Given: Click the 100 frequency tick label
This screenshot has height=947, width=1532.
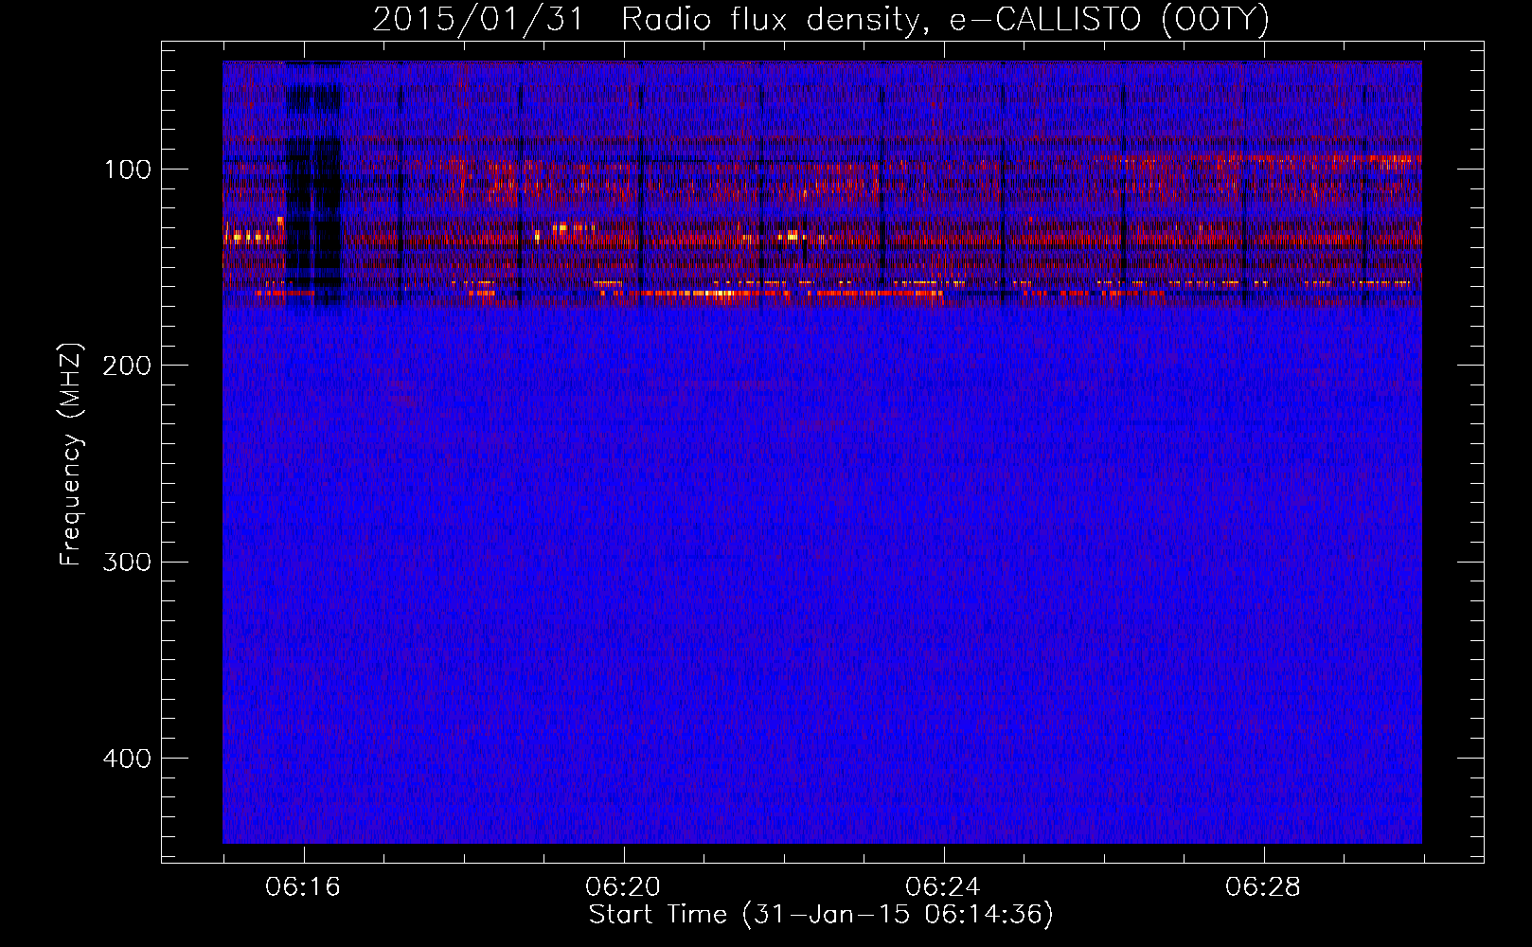Looking at the screenshot, I should tap(127, 170).
